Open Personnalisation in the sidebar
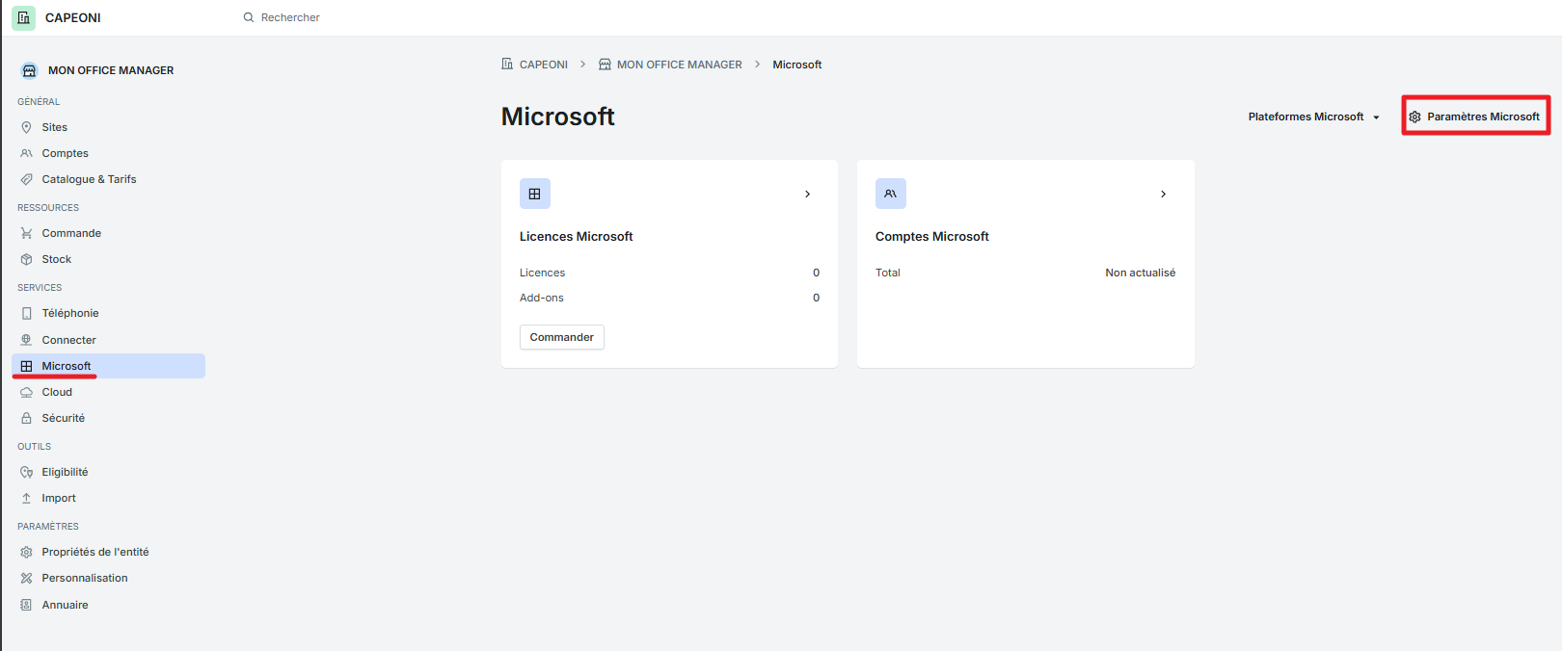The image size is (1562, 651). (x=108, y=578)
